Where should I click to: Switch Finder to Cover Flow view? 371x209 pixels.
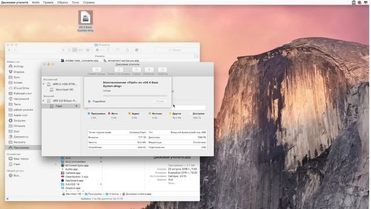coord(81,50)
